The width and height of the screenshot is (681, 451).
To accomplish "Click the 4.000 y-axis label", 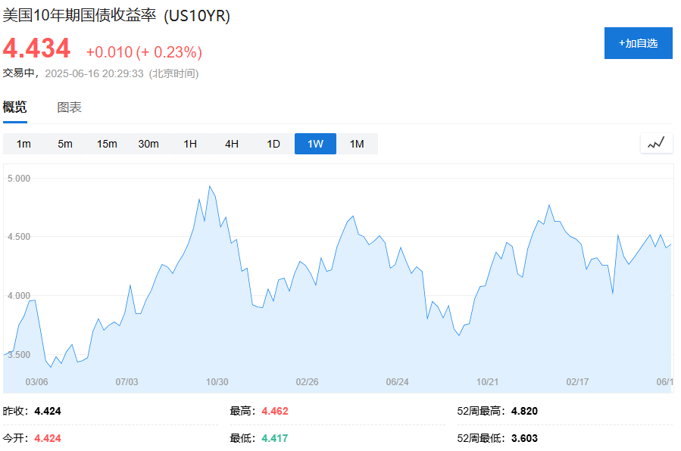I will tap(19, 296).
